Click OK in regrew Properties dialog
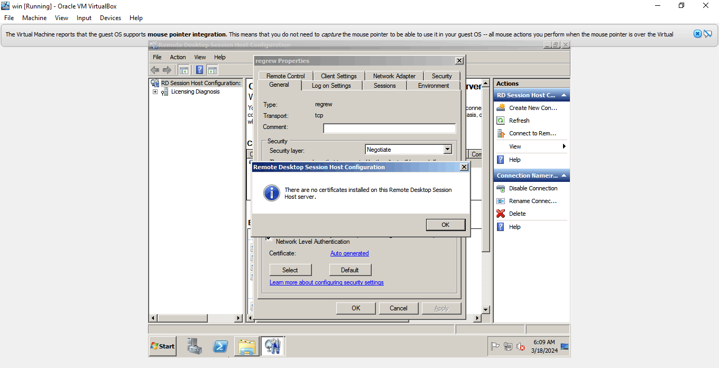Image resolution: width=719 pixels, height=368 pixels. click(x=356, y=308)
